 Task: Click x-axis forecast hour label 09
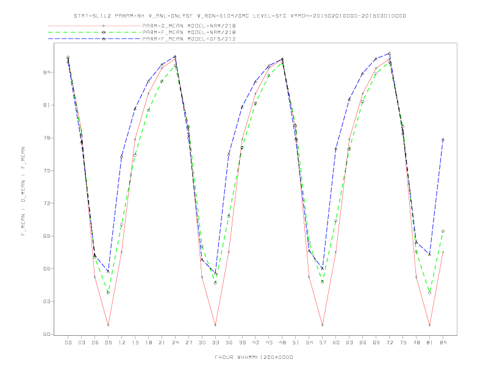pyautogui.click(x=108, y=343)
